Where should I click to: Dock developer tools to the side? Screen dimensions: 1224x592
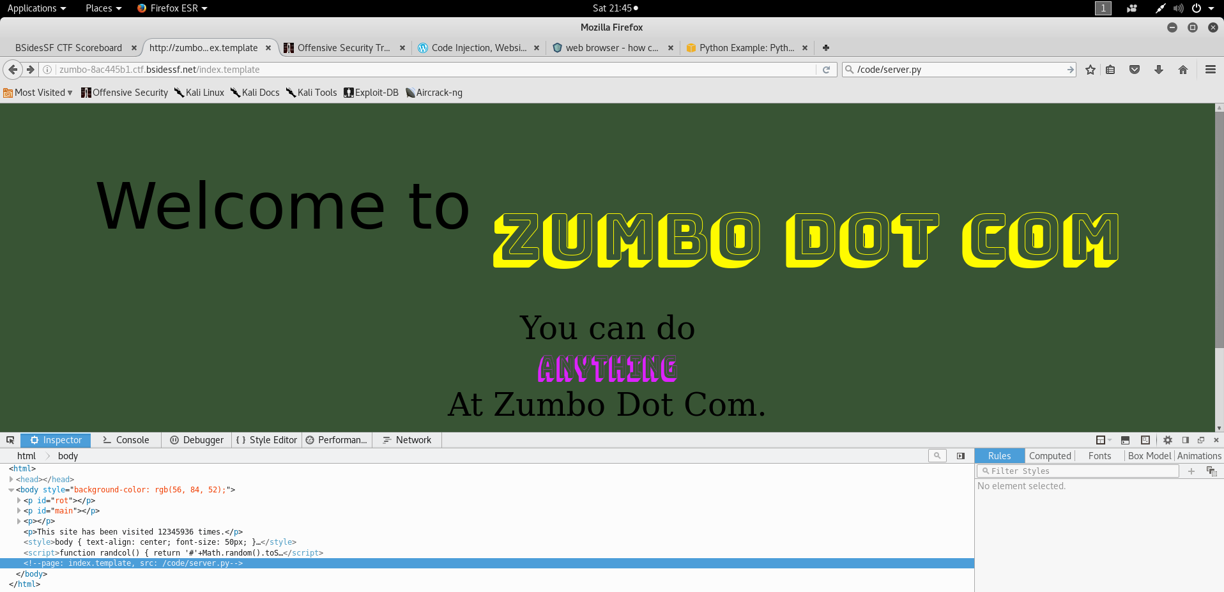1186,440
